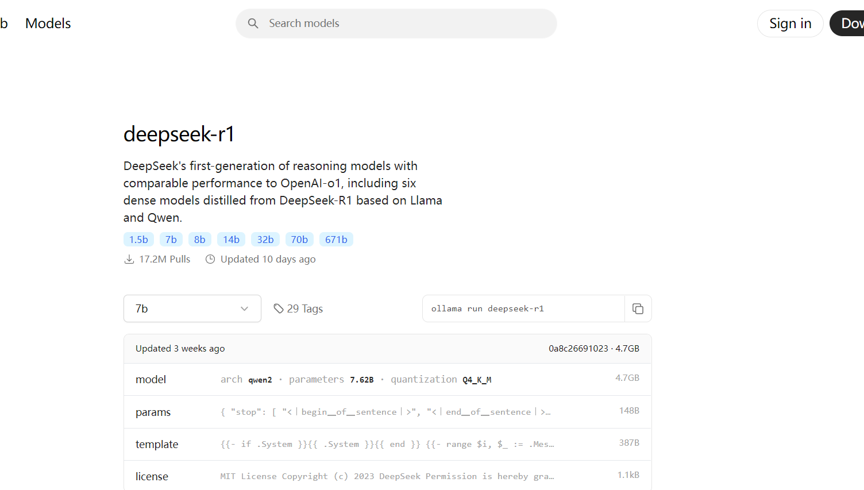Click the 148B params size

629,411
